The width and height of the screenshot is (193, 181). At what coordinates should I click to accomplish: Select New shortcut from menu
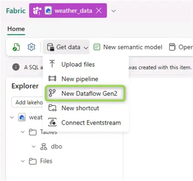86,108
